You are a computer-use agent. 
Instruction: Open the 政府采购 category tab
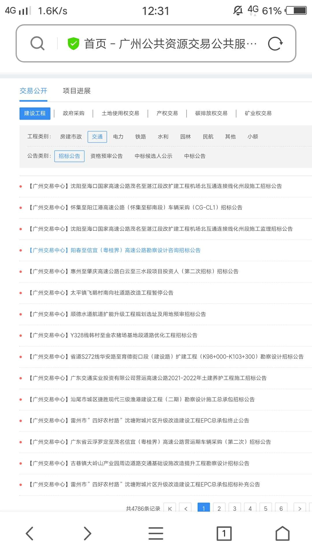click(x=73, y=113)
